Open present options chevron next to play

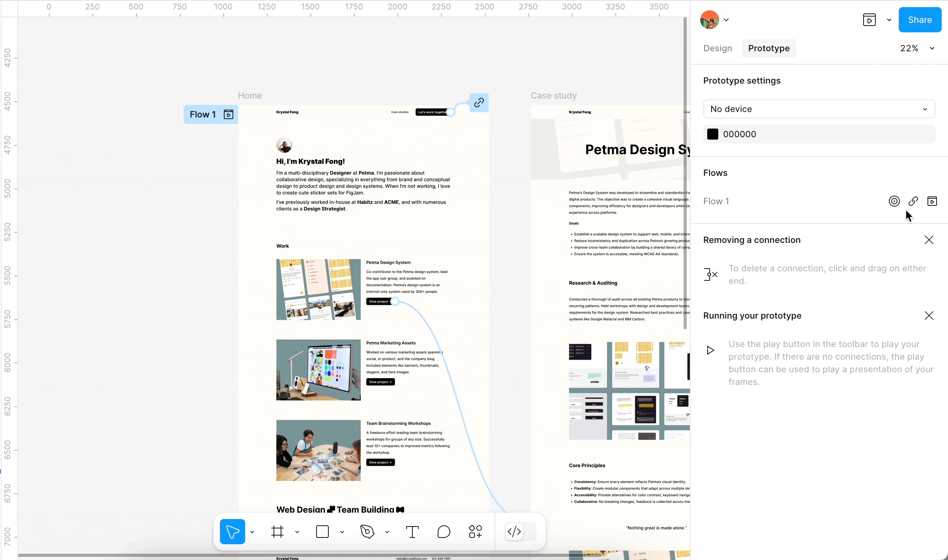tap(889, 20)
